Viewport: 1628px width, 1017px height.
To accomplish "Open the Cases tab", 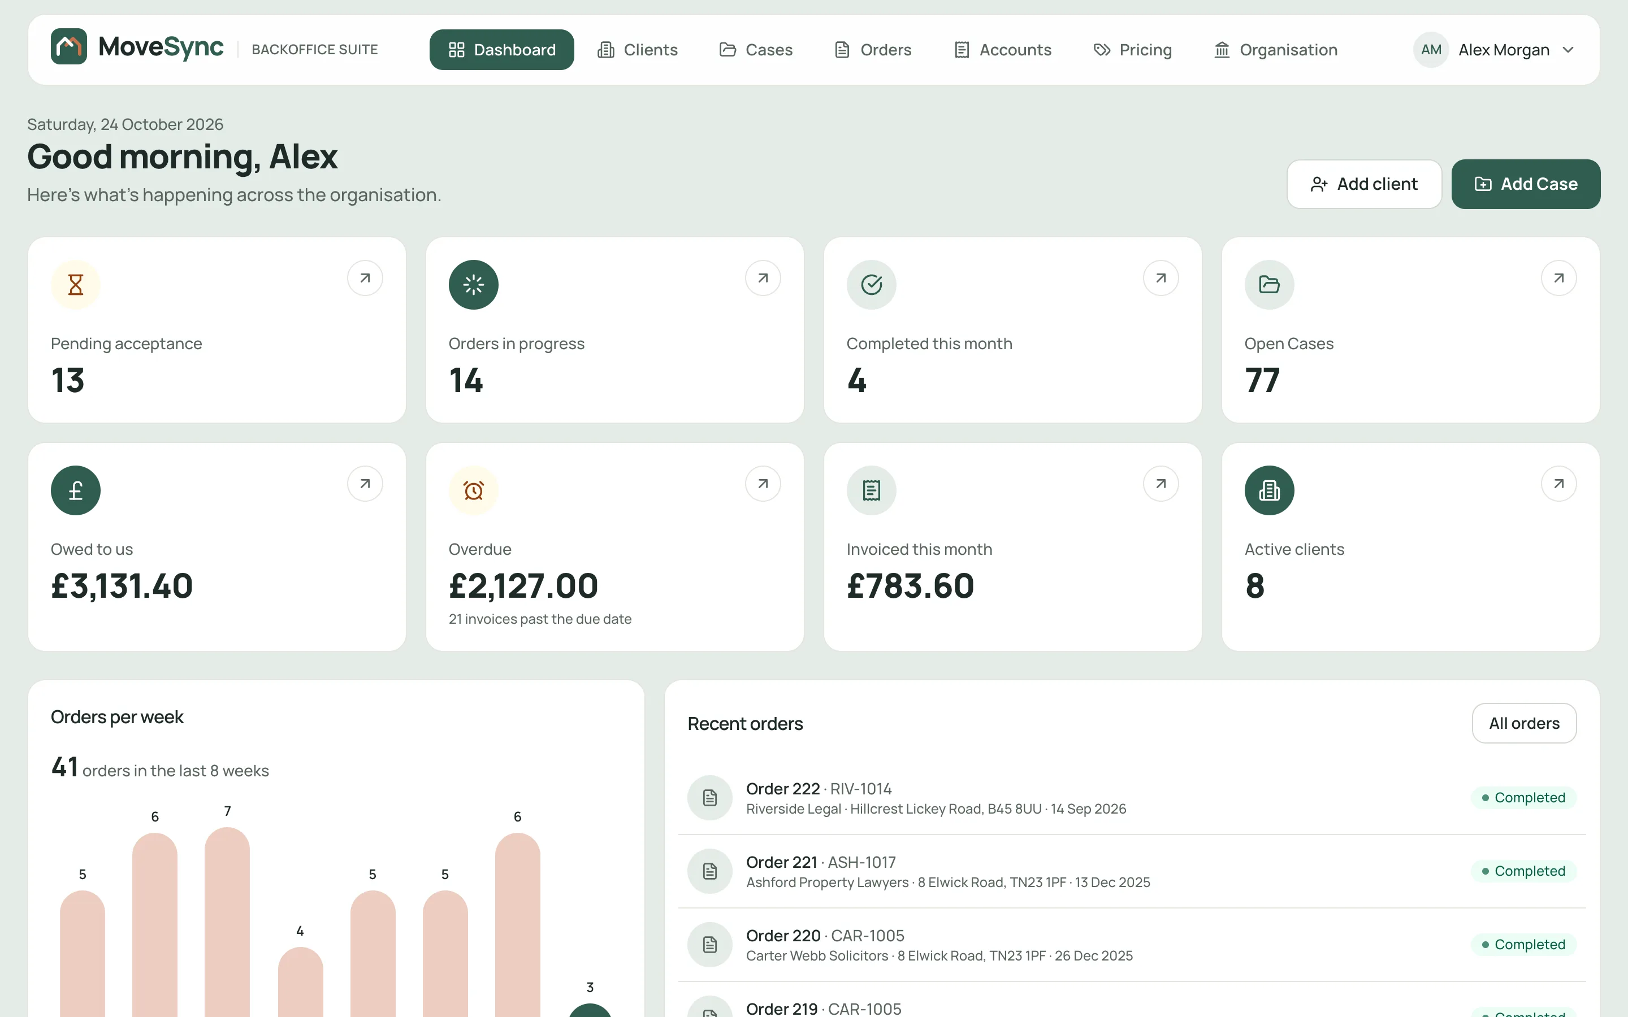I will [755, 50].
